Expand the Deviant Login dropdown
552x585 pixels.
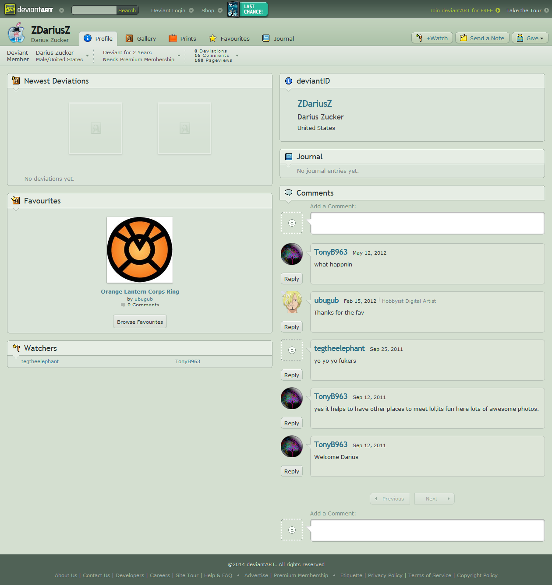point(191,11)
